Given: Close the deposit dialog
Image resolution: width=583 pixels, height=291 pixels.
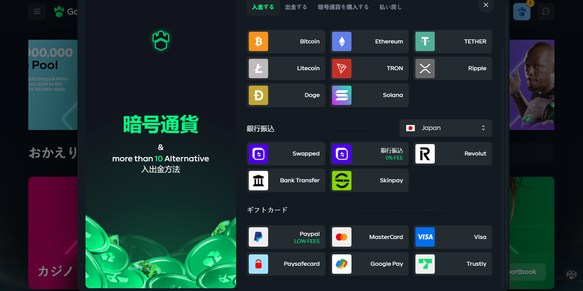Looking at the screenshot, I should click(x=486, y=5).
